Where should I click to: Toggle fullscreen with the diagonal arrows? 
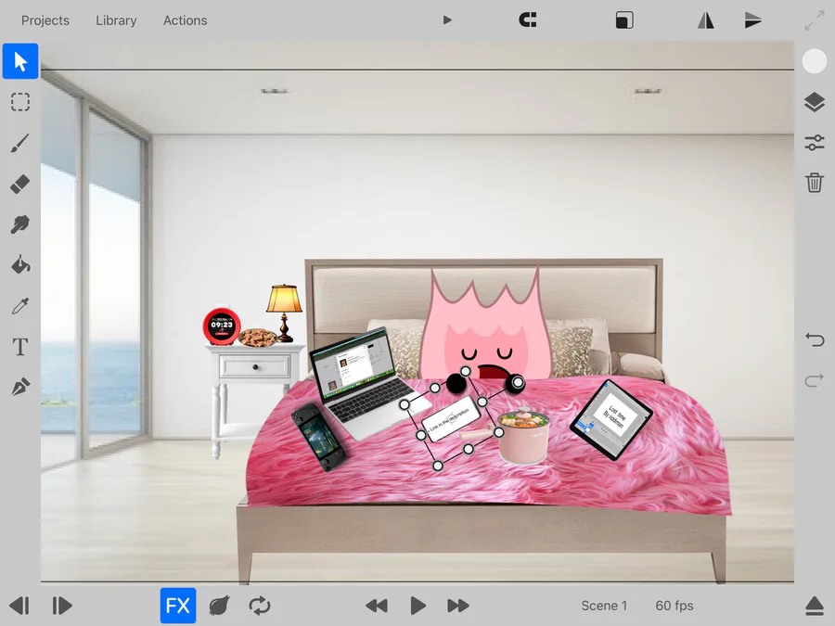(x=815, y=20)
